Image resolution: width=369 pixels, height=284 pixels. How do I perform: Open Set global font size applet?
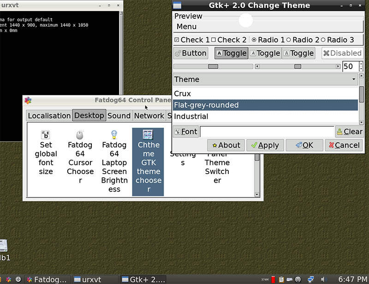click(46, 153)
